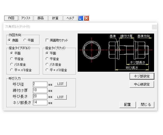The height and width of the screenshot is (135, 163).
Task: Select 平面 drawing direction radio button
Action: point(25,40)
